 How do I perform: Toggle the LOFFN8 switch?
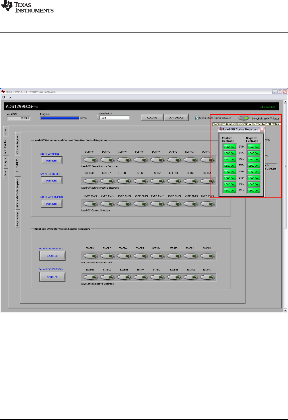pyautogui.click(x=91, y=181)
